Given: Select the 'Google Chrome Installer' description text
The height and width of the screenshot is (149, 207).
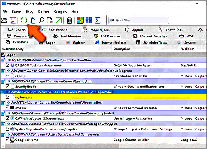Looking at the screenshot, I should (x=131, y=140).
